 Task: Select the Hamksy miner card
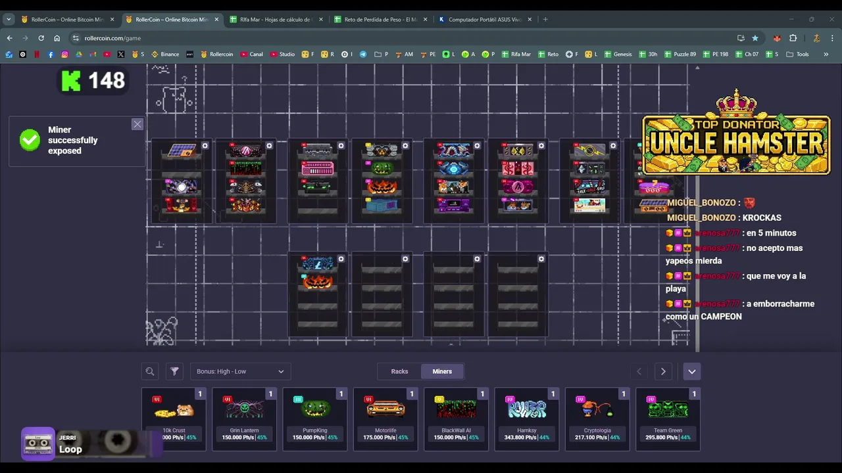(x=527, y=419)
